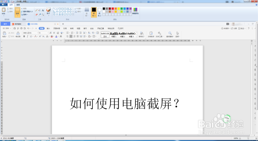Pick the red color swatch
This screenshot has height=141, width=258.
(113, 9)
